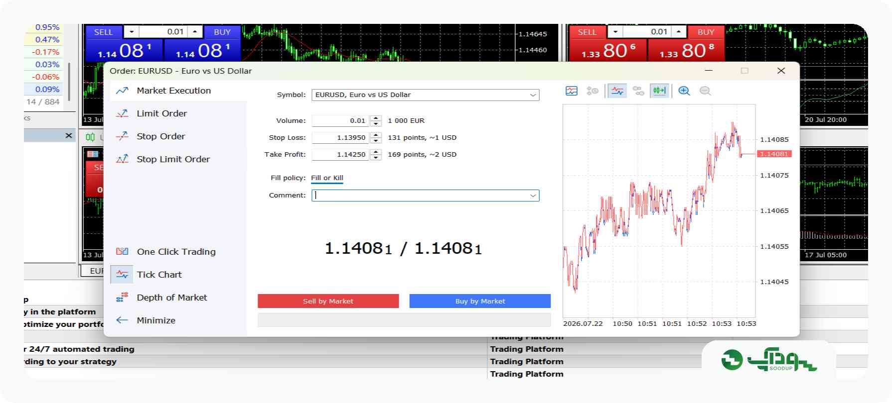
Task: Click SELL on background EURUSD 1.14 chart panel
Action: click(104, 32)
